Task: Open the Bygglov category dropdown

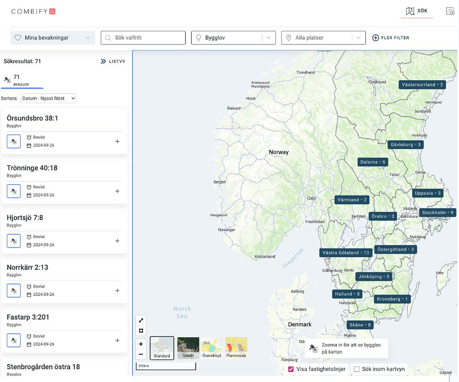Action: (x=233, y=38)
